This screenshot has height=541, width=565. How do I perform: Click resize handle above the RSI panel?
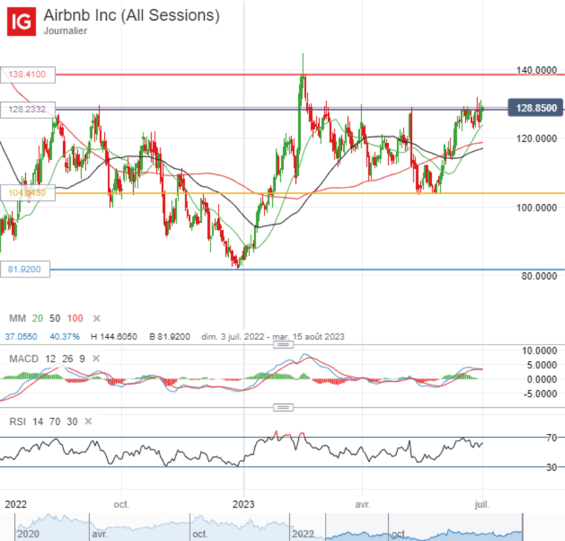pyautogui.click(x=282, y=407)
